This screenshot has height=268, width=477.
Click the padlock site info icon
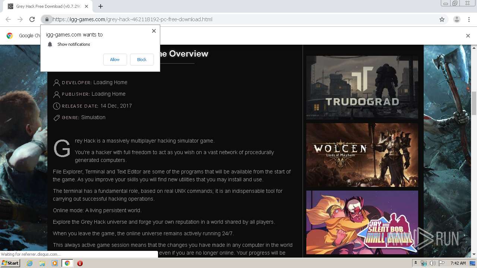[x=47, y=19]
